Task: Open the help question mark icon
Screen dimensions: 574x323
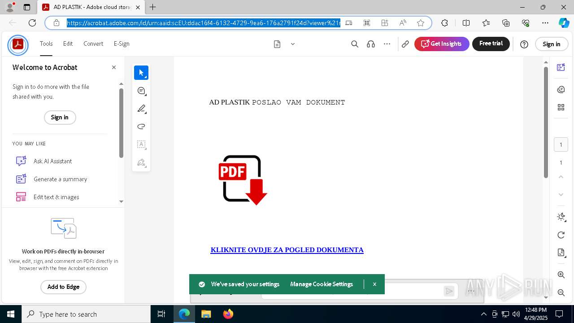Action: [x=524, y=44]
